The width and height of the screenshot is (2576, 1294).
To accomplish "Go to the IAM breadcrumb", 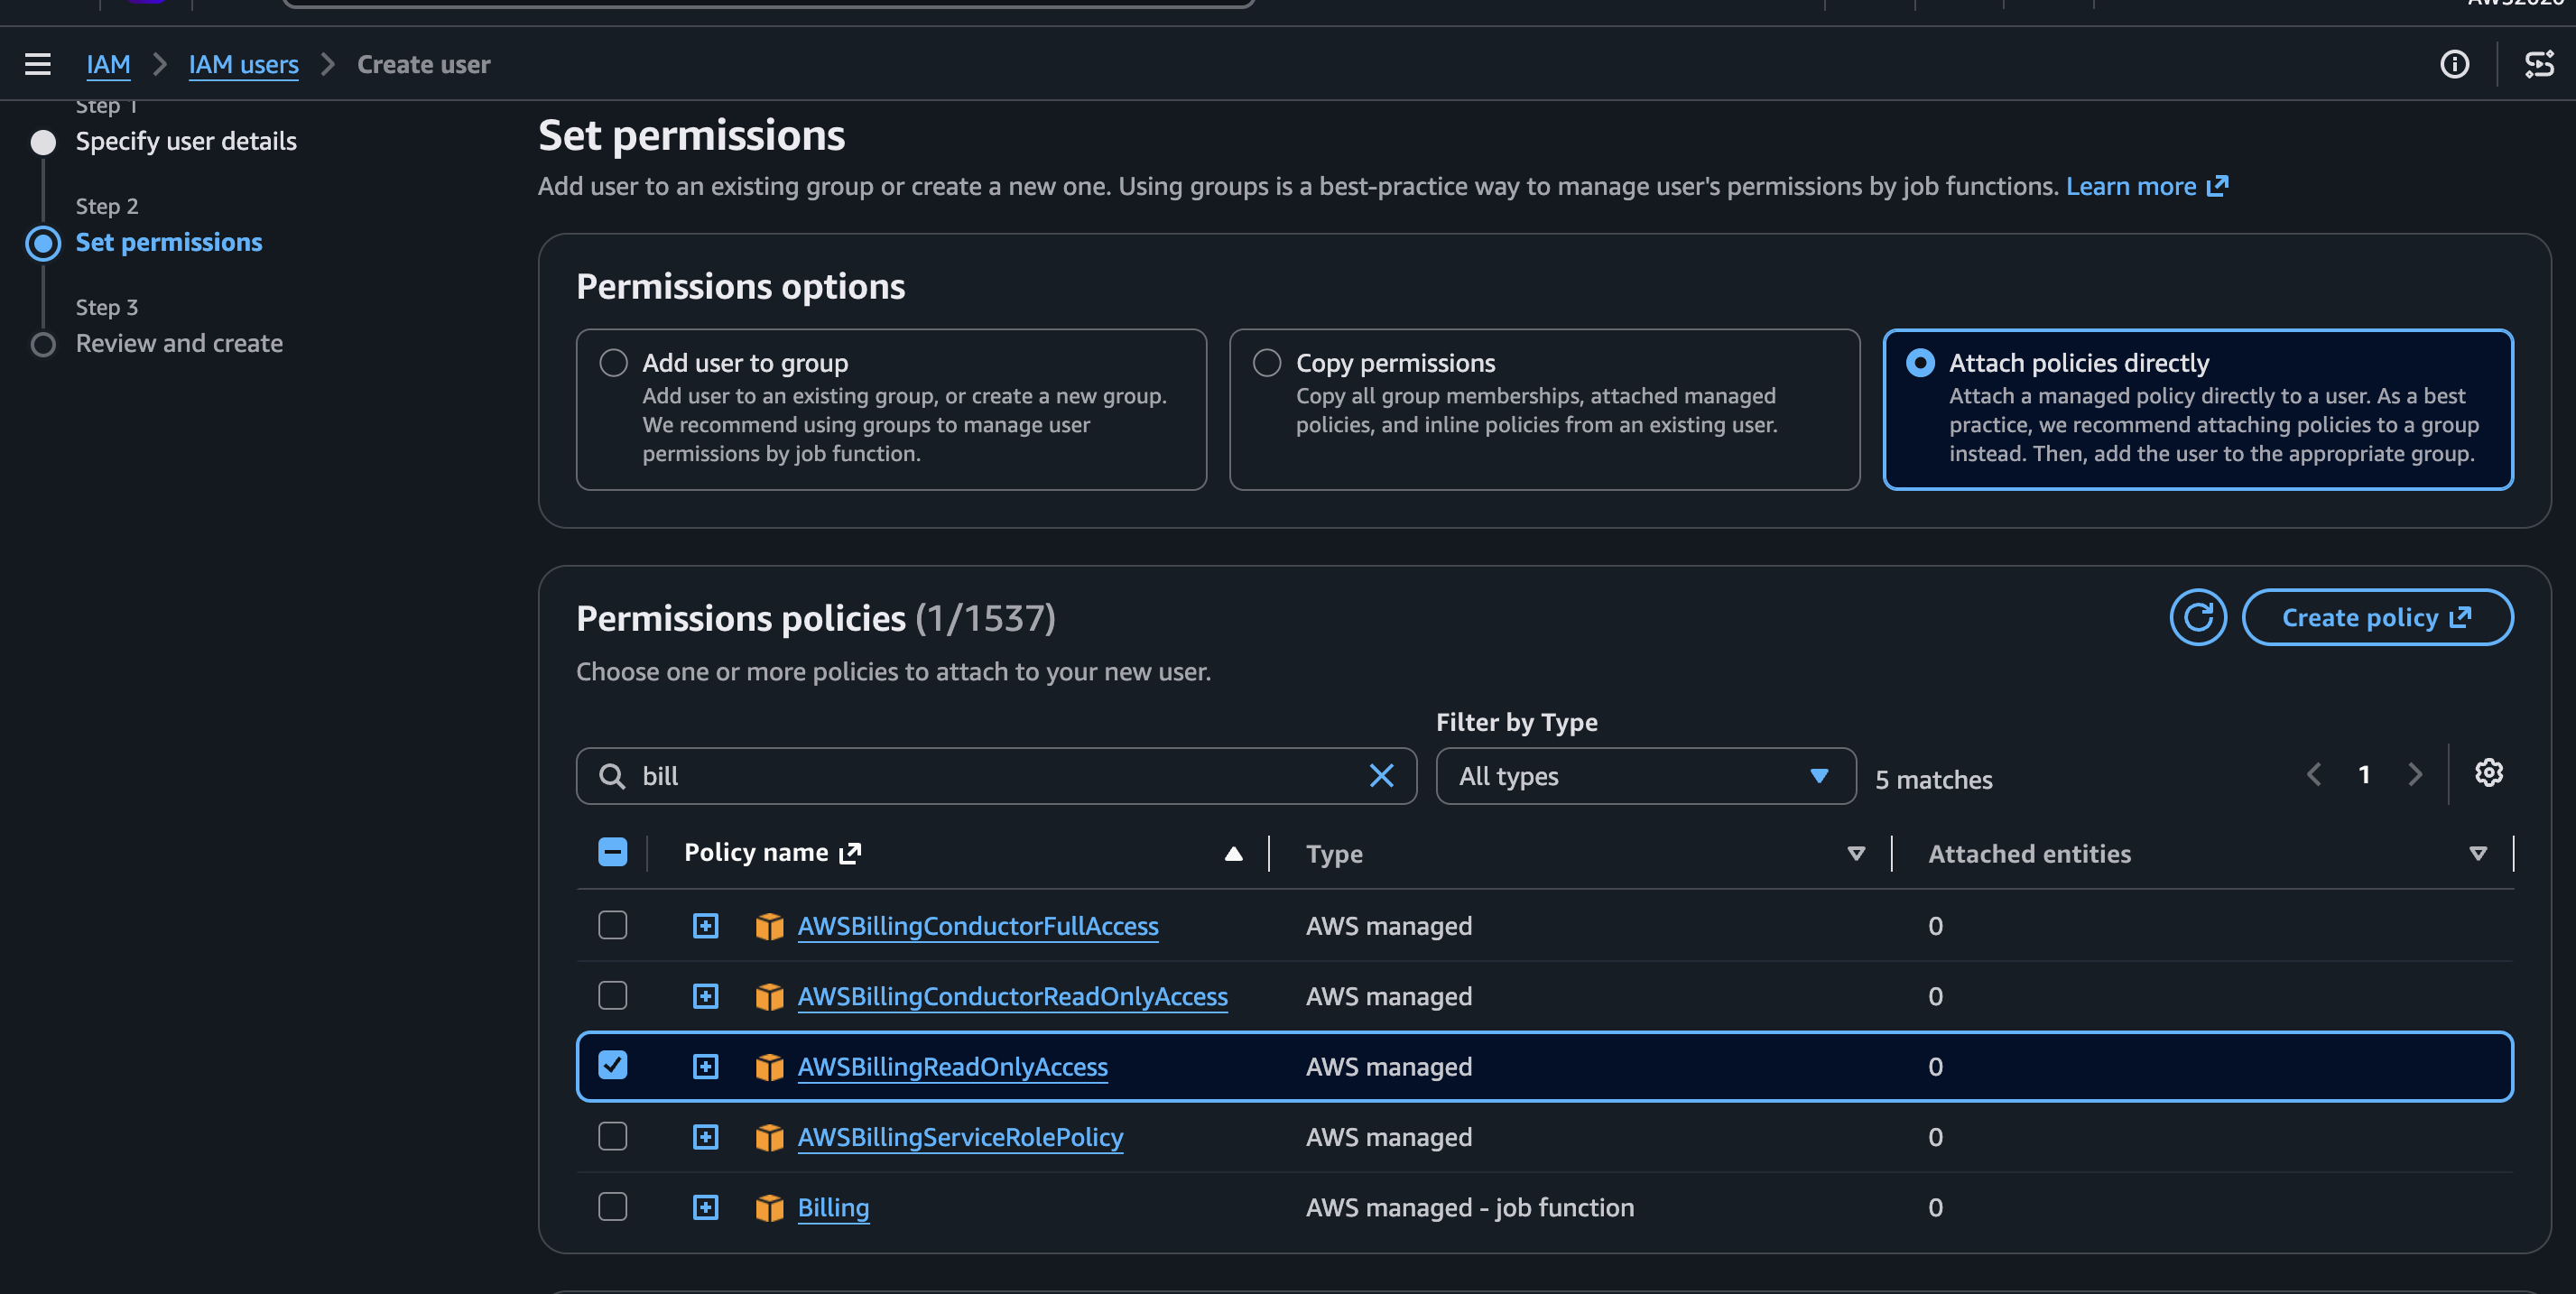I will (108, 64).
